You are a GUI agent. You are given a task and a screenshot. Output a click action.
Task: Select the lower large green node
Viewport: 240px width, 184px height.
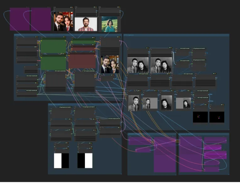click(x=54, y=63)
